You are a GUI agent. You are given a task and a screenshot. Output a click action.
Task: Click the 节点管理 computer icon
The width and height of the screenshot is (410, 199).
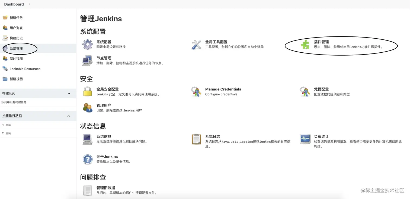click(x=88, y=61)
